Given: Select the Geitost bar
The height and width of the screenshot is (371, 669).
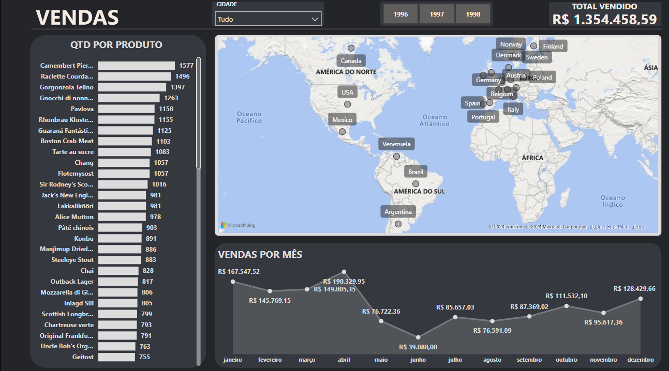Looking at the screenshot, I should click(x=116, y=357).
